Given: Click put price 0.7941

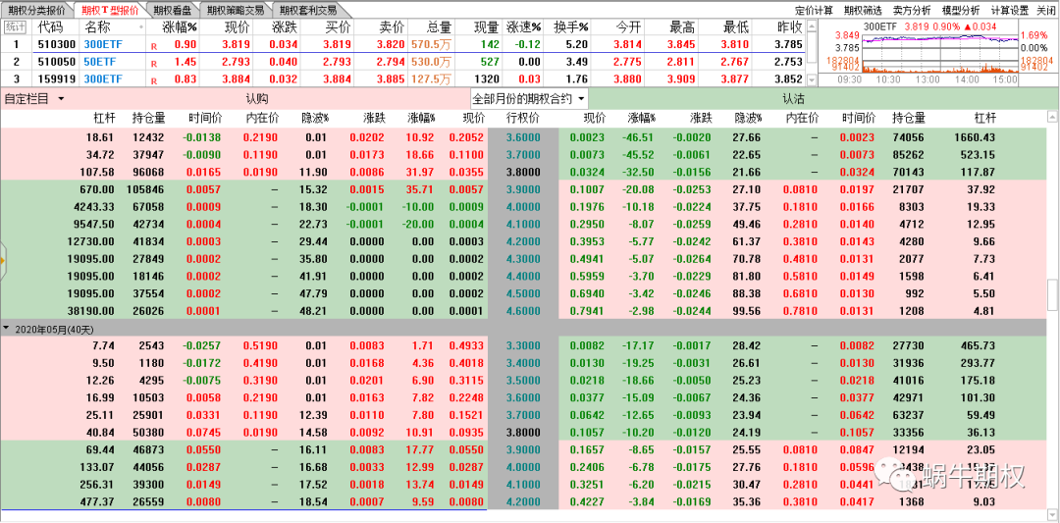Looking at the screenshot, I should [586, 312].
